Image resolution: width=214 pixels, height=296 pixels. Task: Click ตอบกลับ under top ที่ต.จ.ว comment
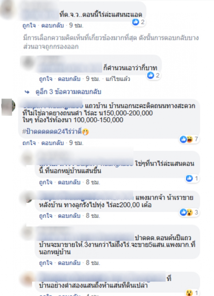(52, 25)
